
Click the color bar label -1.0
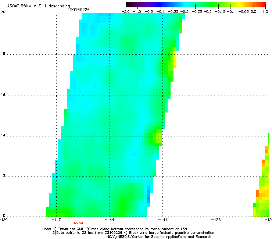137,12
